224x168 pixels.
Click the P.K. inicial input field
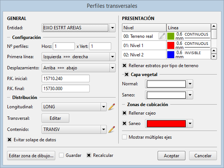[x=66, y=78]
